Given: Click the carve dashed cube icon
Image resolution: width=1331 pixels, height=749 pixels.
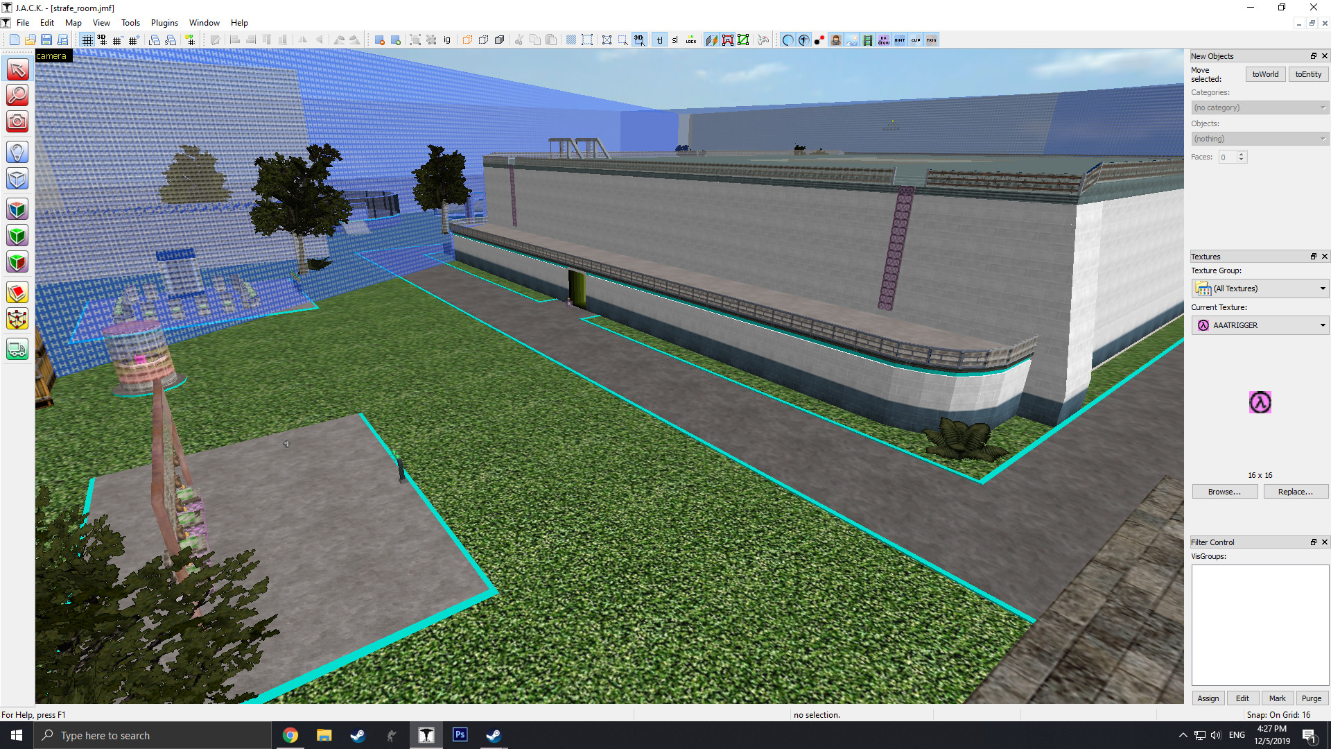Looking at the screenshot, I should pyautogui.click(x=467, y=40).
